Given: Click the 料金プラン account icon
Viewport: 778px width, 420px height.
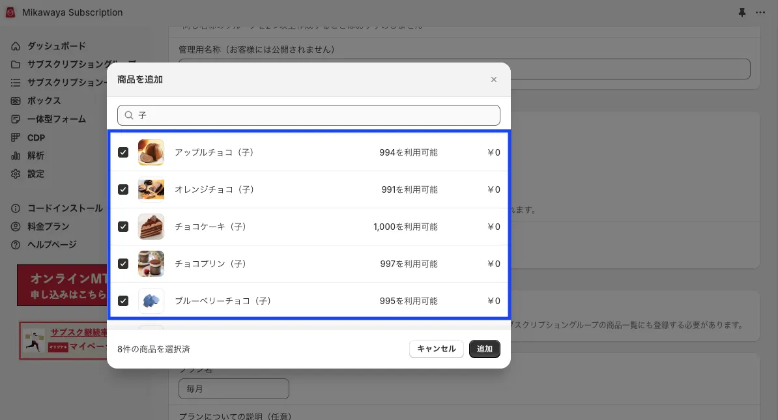Looking at the screenshot, I should 16,227.
